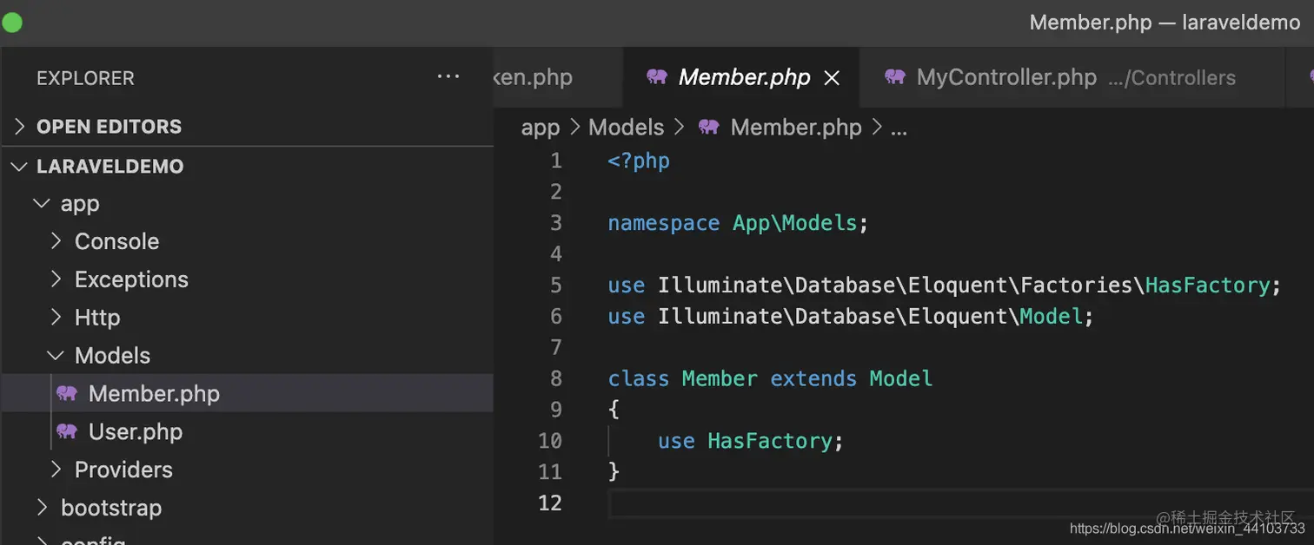Switch to the MyController.php tab
This screenshot has height=545, width=1314.
click(1006, 77)
